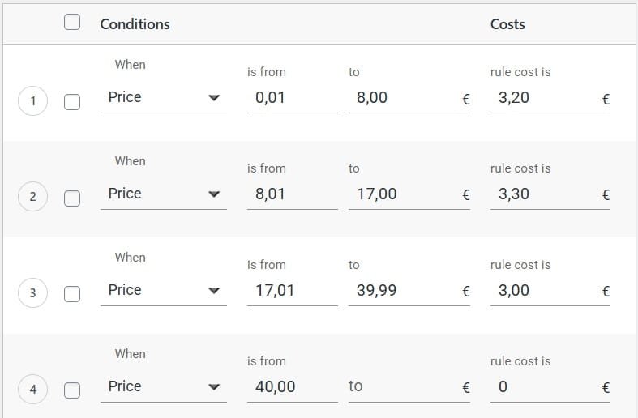Click the rule number 3 circle badge

[x=32, y=293]
